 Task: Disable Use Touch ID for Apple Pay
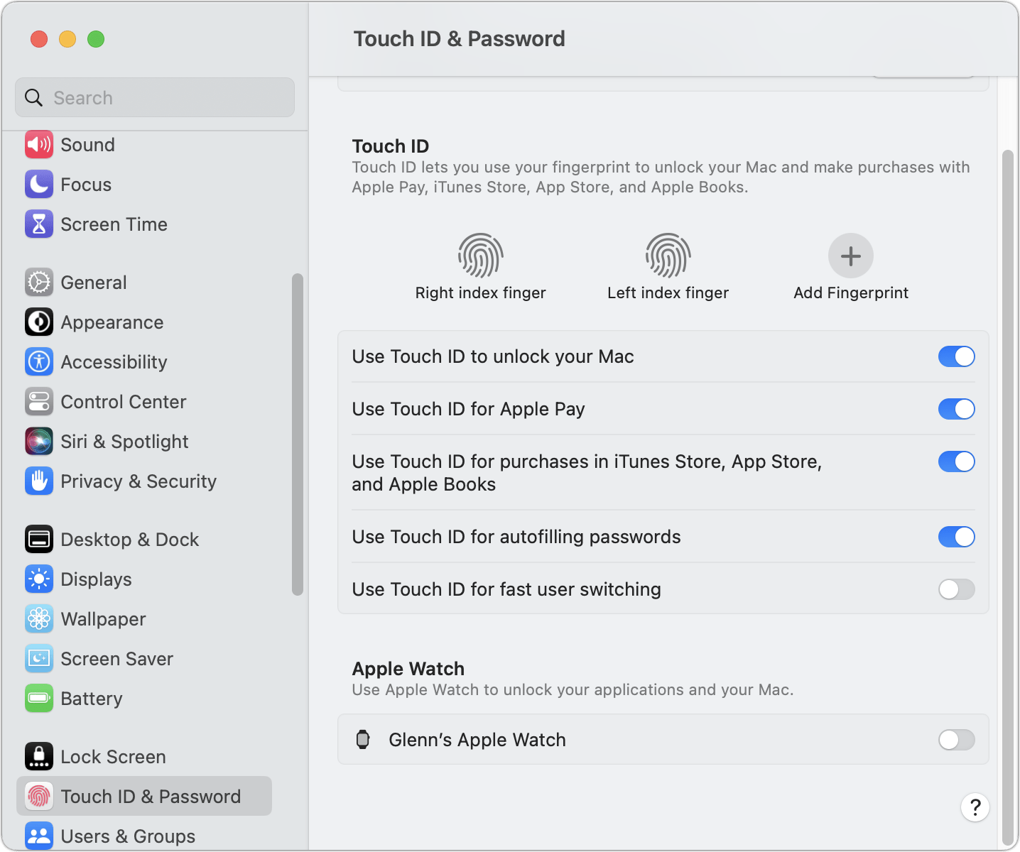click(x=956, y=409)
